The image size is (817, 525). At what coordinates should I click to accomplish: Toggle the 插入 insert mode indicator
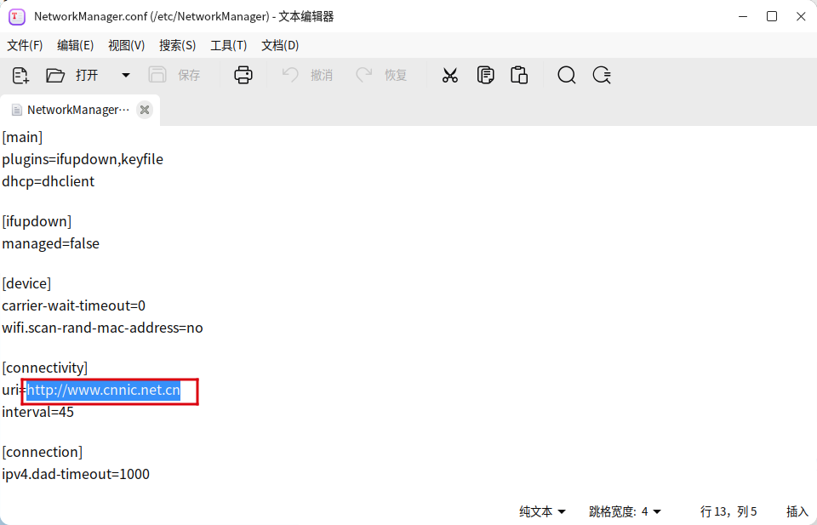point(797,511)
